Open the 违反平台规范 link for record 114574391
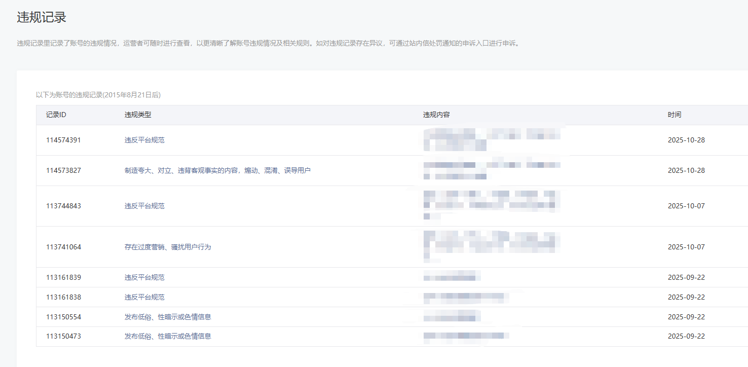748x367 pixels. (x=144, y=140)
